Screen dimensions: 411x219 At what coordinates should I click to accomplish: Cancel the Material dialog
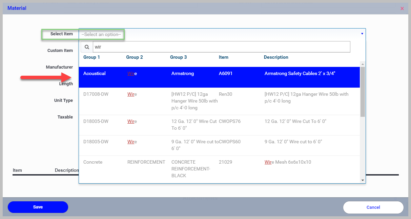pyautogui.click(x=373, y=207)
